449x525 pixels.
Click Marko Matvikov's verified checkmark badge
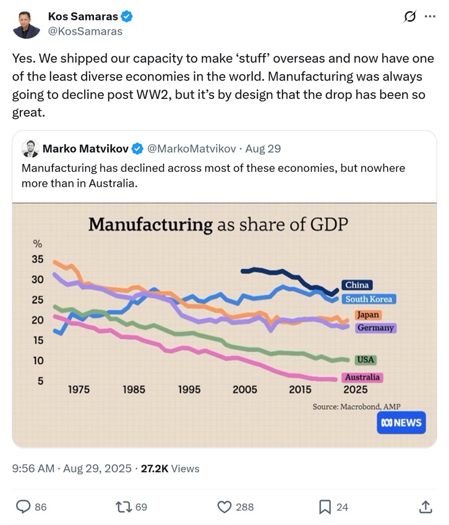[137, 148]
